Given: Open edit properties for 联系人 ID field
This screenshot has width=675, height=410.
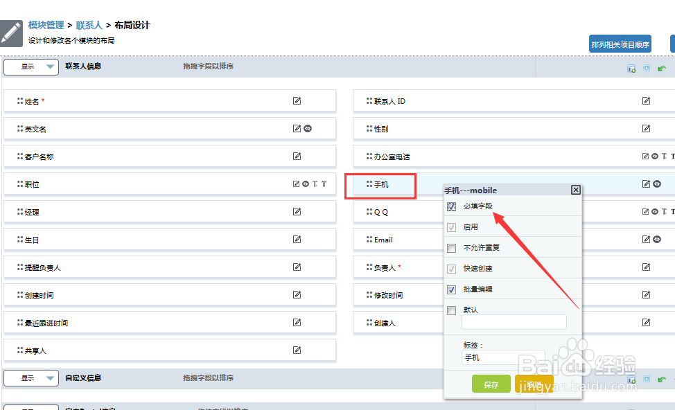Looking at the screenshot, I should [x=646, y=100].
